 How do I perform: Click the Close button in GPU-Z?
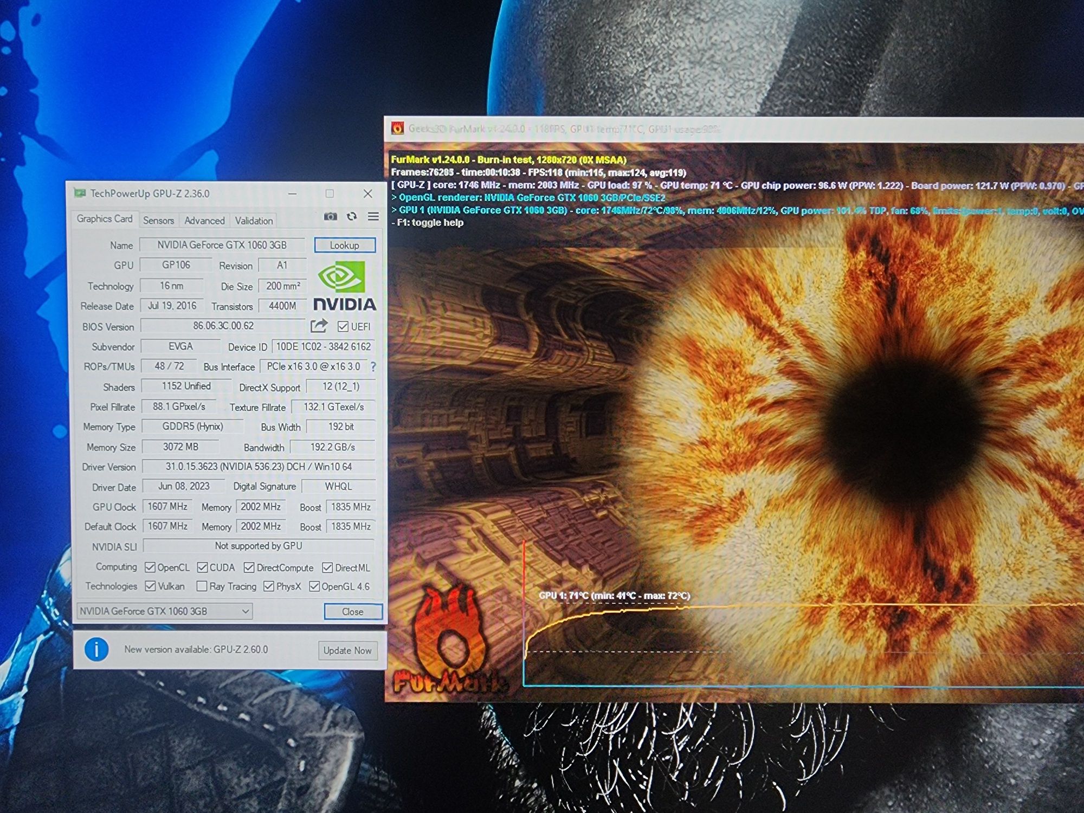(353, 611)
